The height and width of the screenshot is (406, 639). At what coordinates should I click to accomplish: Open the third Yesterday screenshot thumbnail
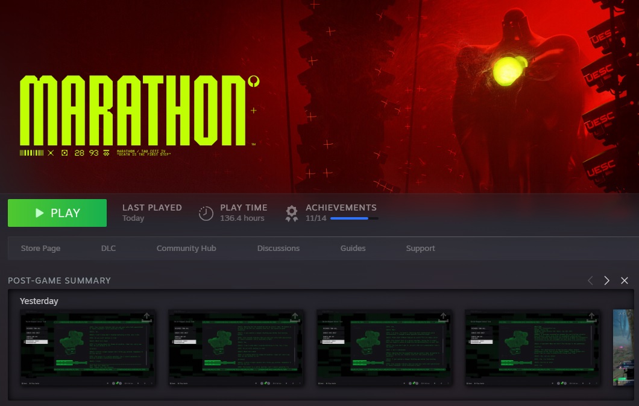pyautogui.click(x=384, y=347)
